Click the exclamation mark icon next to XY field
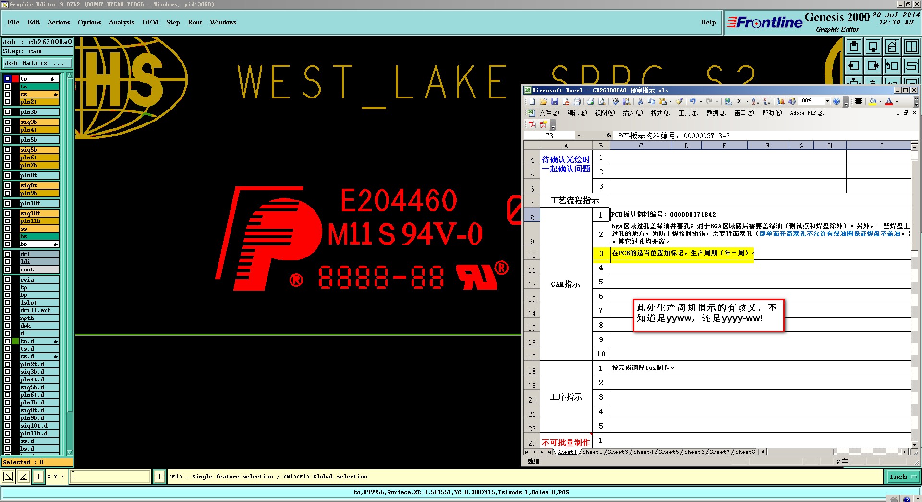Viewport: 922px width, 502px height. pos(159,477)
